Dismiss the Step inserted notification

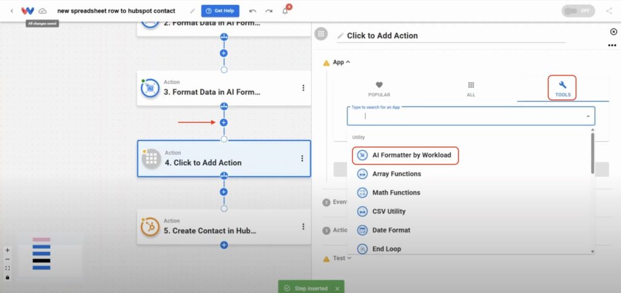[x=337, y=289]
